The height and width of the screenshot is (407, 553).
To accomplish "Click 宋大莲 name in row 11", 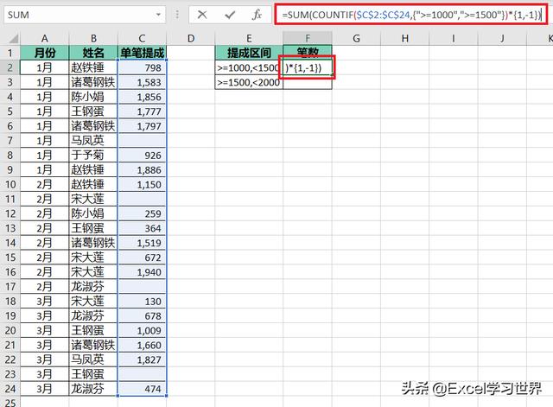I will 93,199.
